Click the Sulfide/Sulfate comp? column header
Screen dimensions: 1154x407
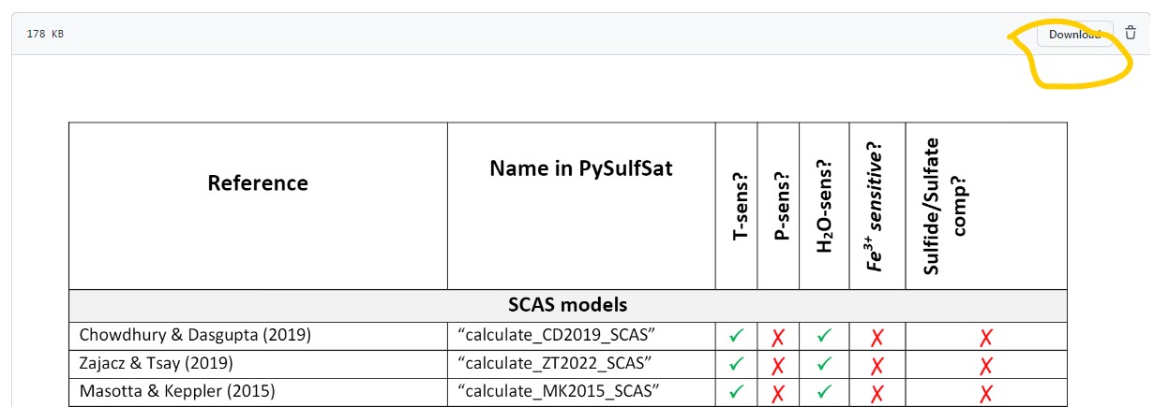click(944, 206)
